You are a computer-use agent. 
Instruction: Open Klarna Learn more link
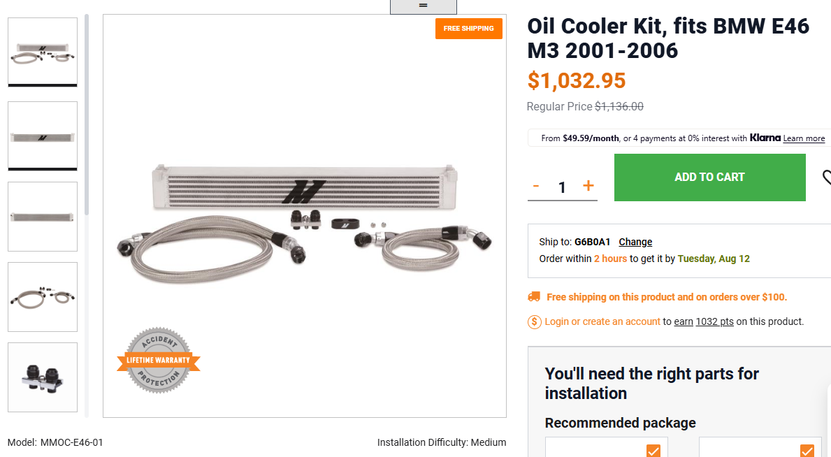point(804,138)
